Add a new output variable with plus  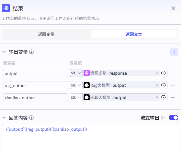coord(174,52)
